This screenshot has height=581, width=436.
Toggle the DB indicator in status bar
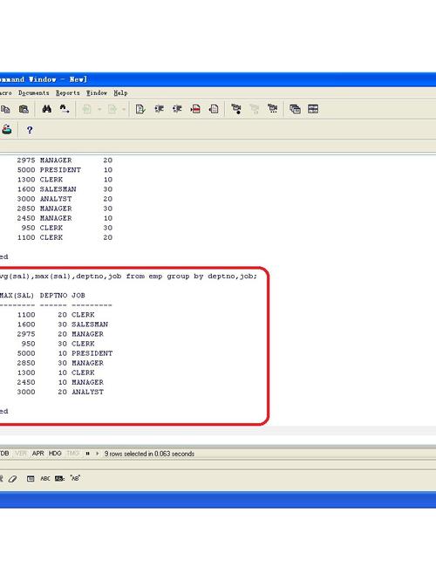tap(4, 454)
